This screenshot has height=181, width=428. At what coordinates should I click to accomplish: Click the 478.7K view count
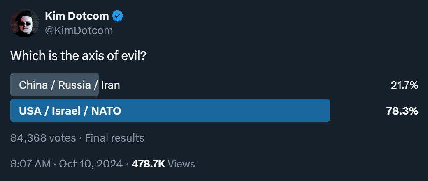(148, 164)
